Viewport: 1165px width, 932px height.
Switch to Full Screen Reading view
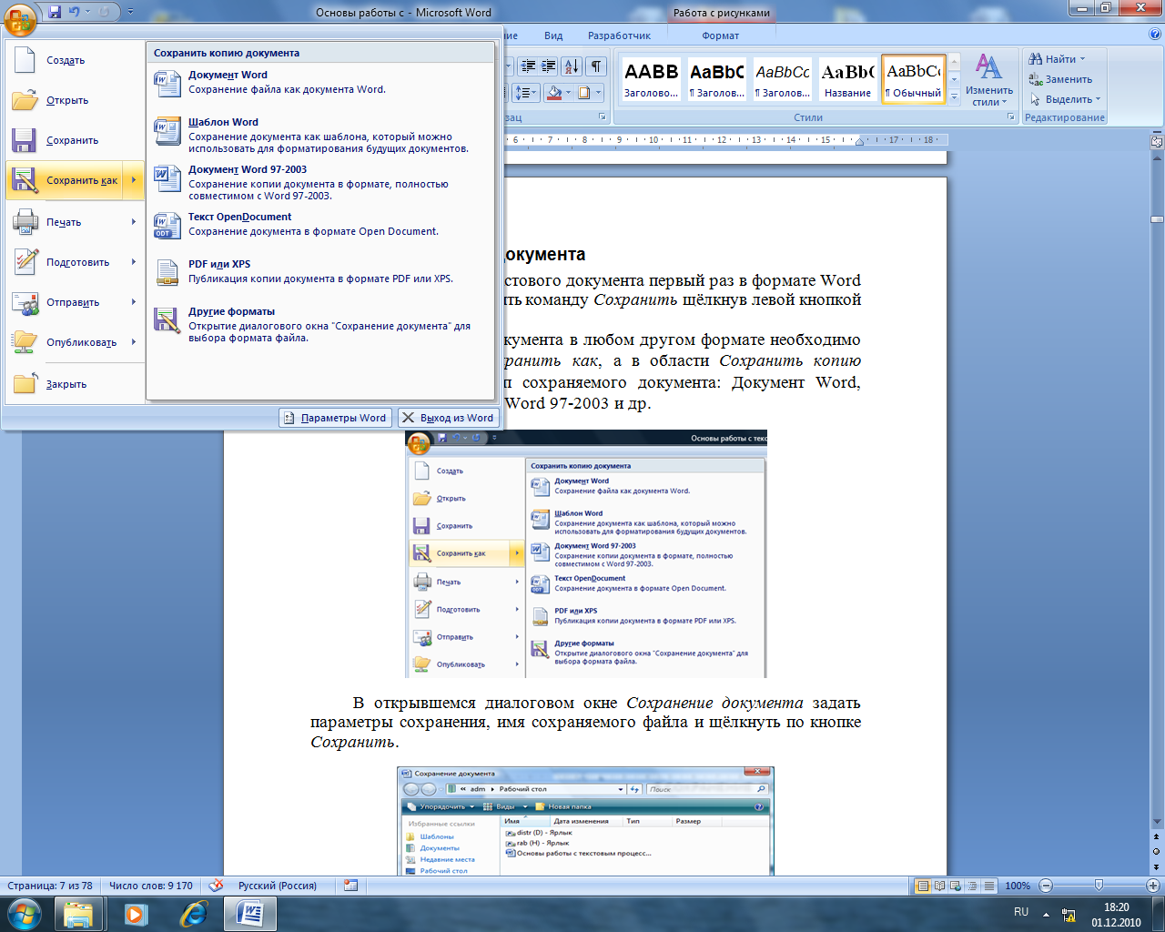pyautogui.click(x=939, y=886)
